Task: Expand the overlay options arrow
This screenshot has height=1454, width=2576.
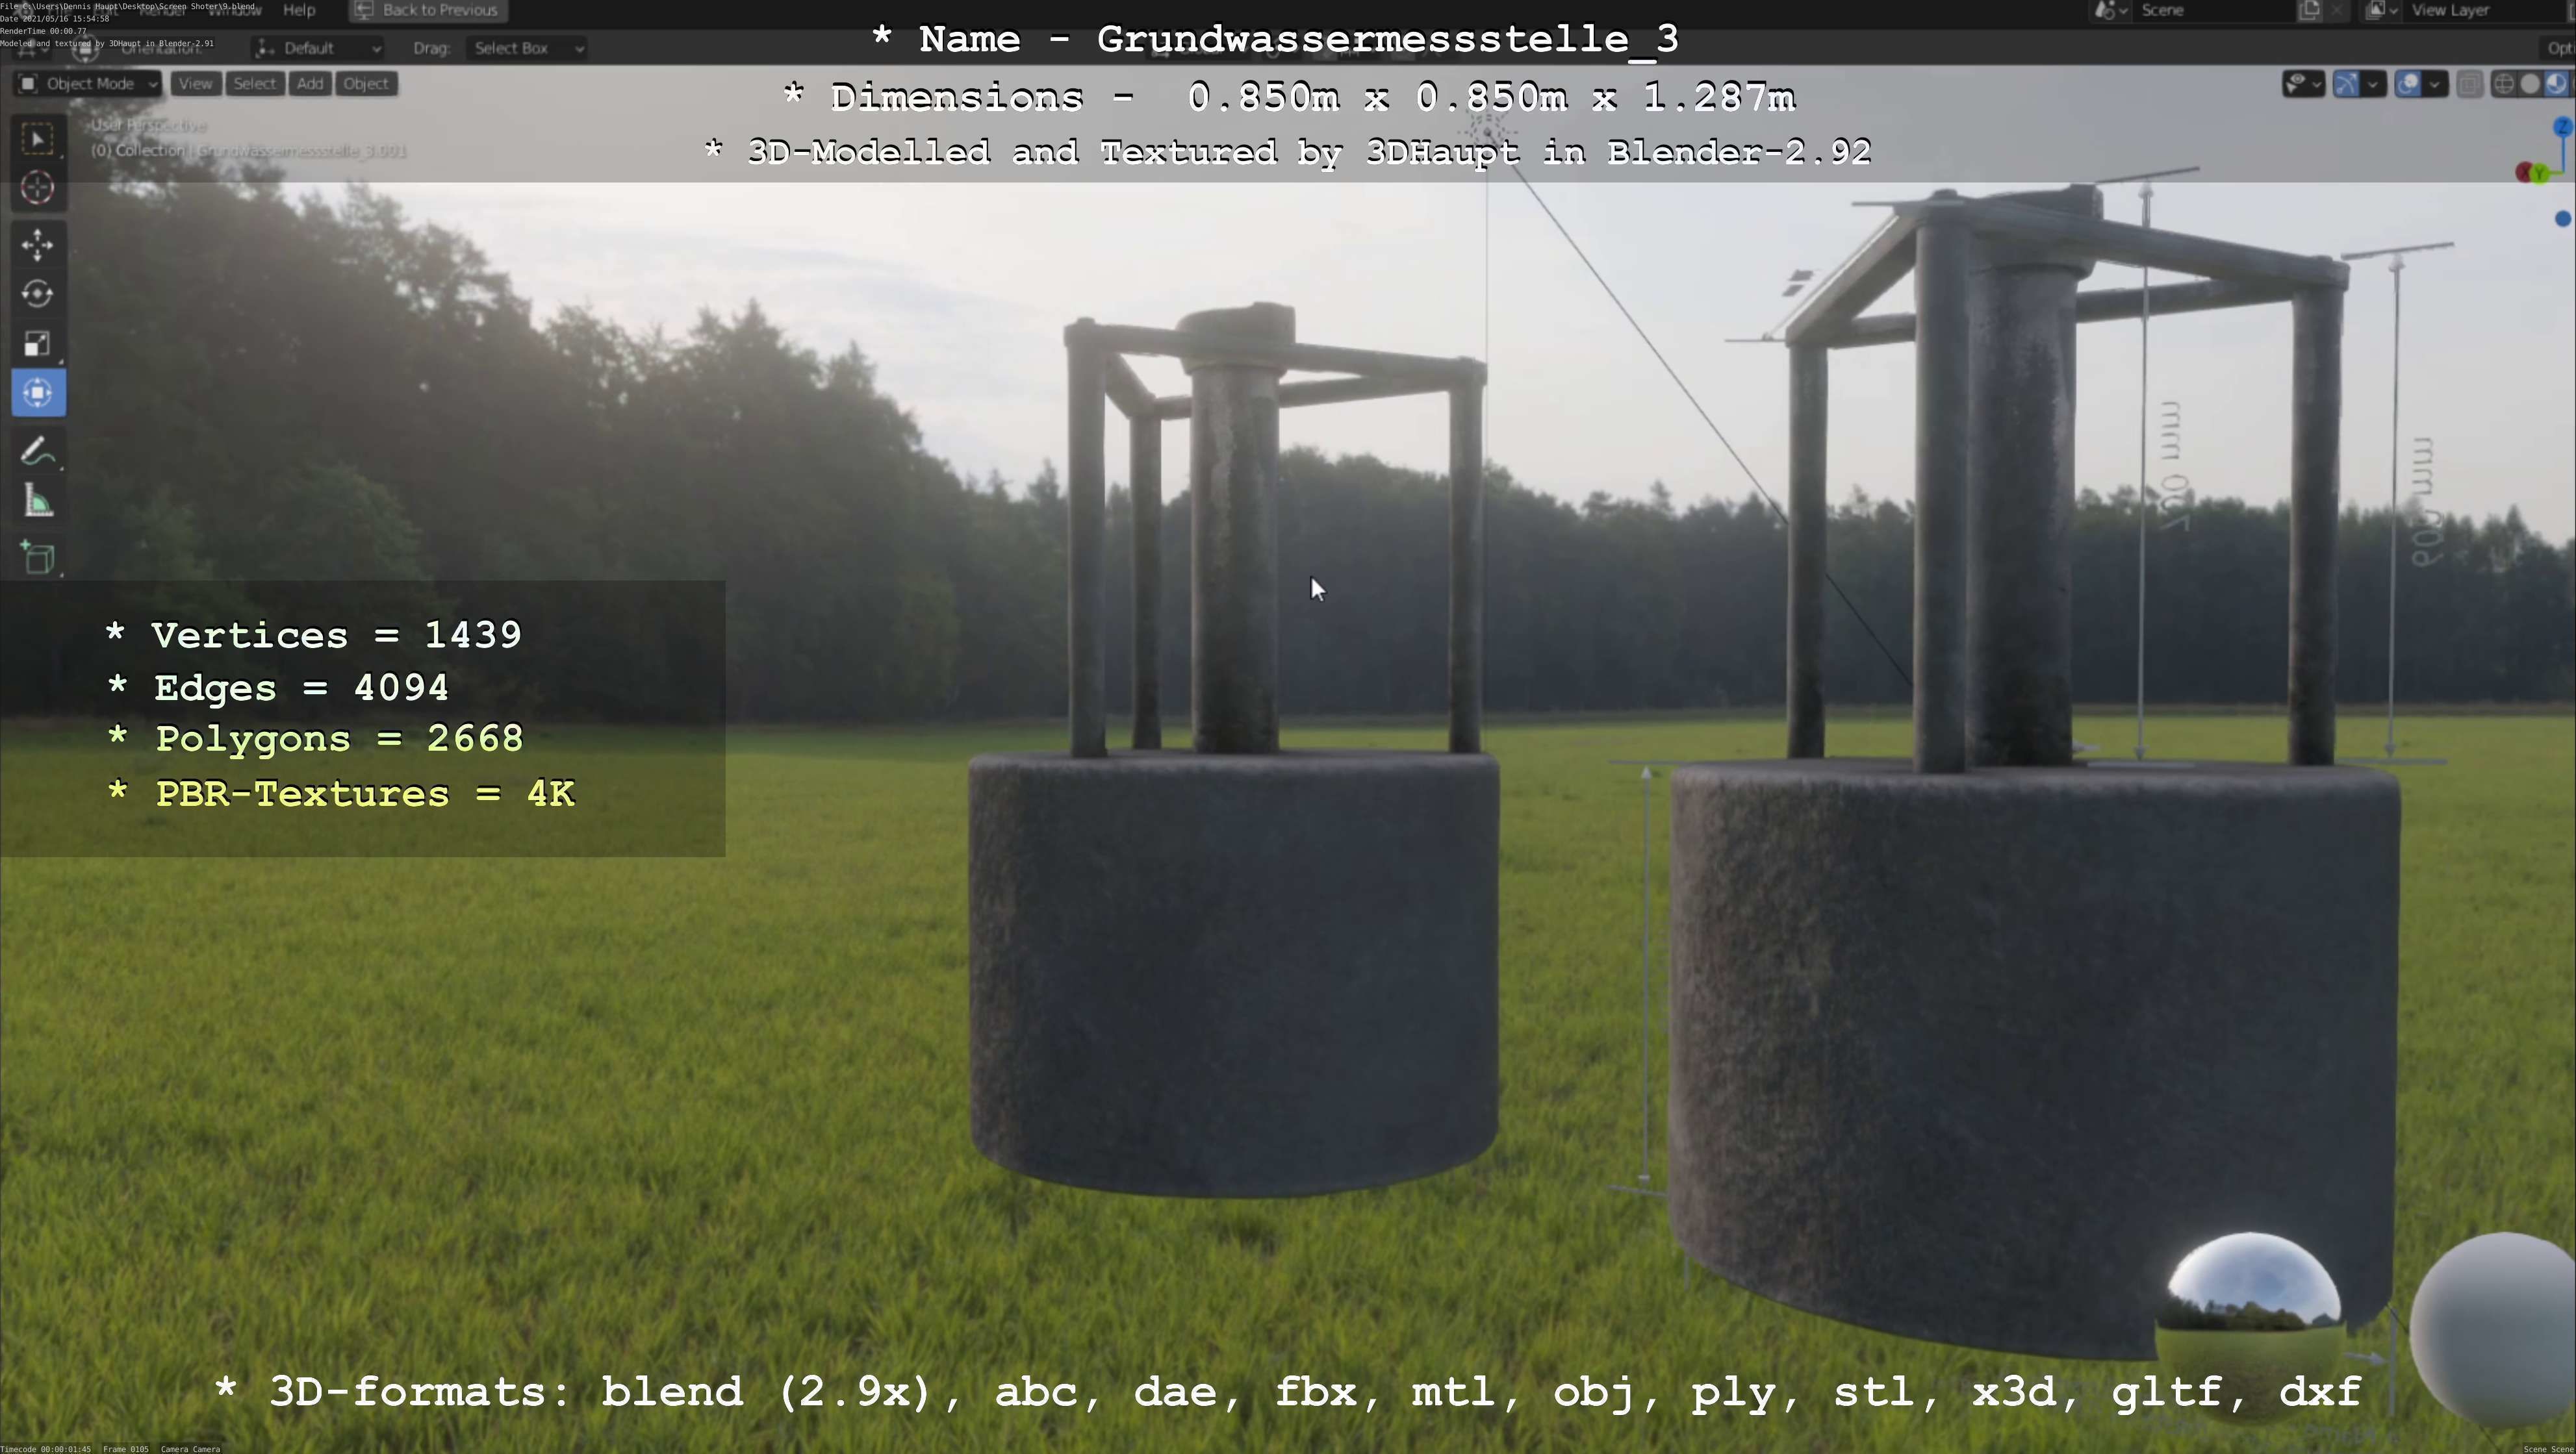Action: coord(2435,84)
